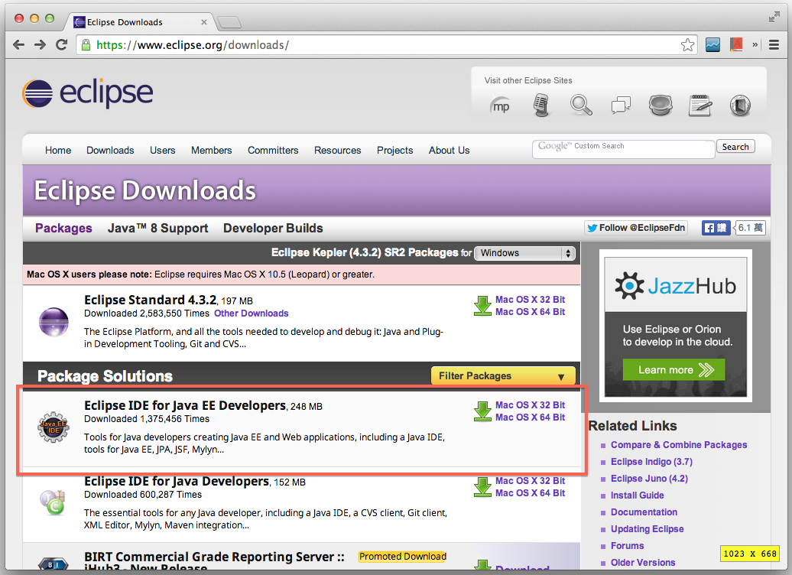Open the Windows platform selector dropdown

pos(524,253)
